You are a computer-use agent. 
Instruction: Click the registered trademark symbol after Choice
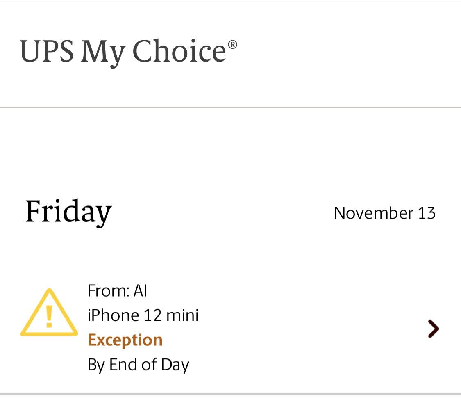[232, 44]
